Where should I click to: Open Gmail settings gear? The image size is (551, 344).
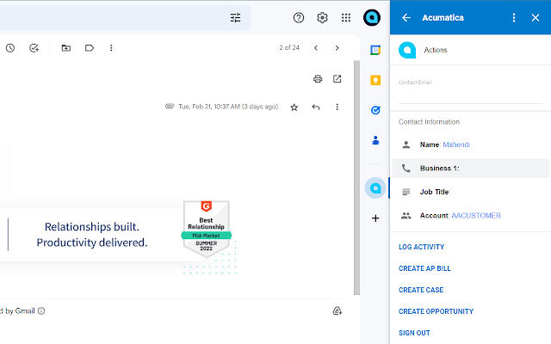322,17
